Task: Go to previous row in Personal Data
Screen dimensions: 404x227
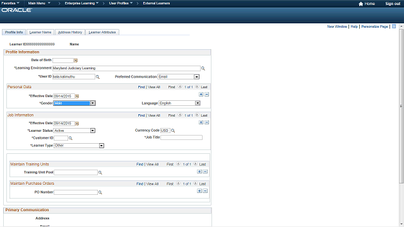Action: tap(180, 87)
